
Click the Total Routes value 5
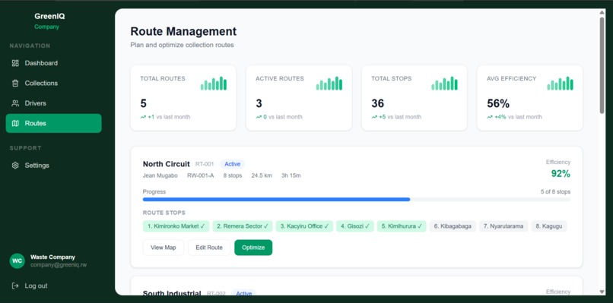144,103
